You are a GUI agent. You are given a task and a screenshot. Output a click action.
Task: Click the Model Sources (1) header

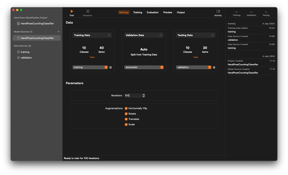click(x=23, y=32)
